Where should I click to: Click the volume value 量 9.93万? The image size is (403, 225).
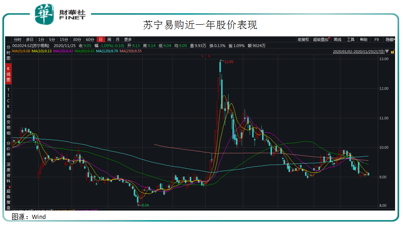(x=198, y=46)
